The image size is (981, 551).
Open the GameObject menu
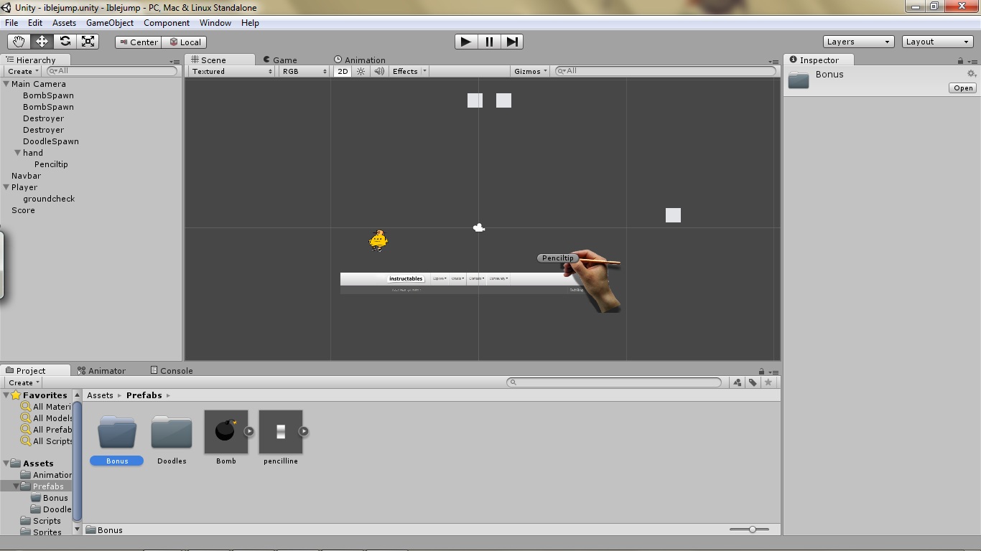coord(110,23)
